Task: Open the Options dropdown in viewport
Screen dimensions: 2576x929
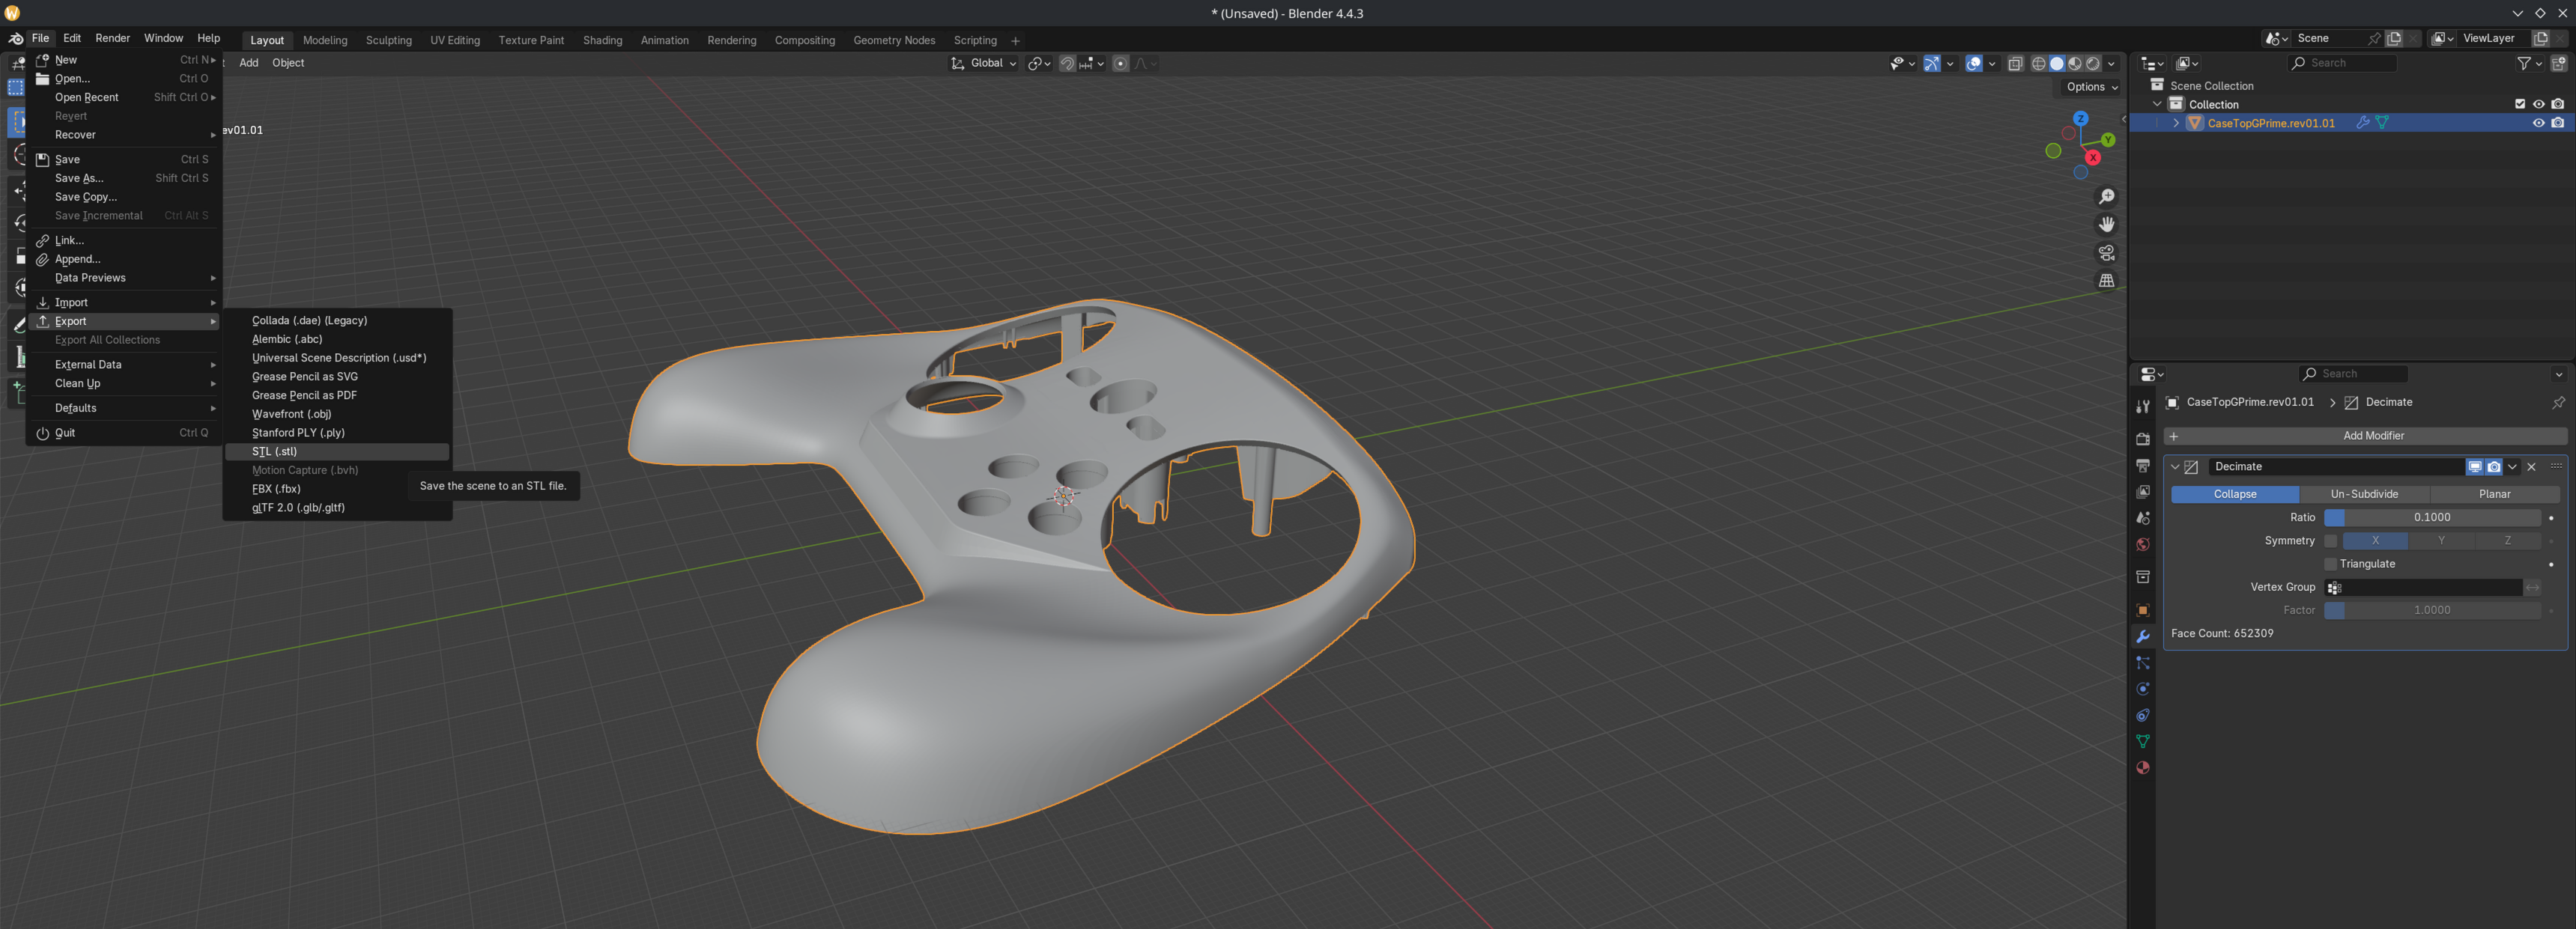Action: [2092, 87]
